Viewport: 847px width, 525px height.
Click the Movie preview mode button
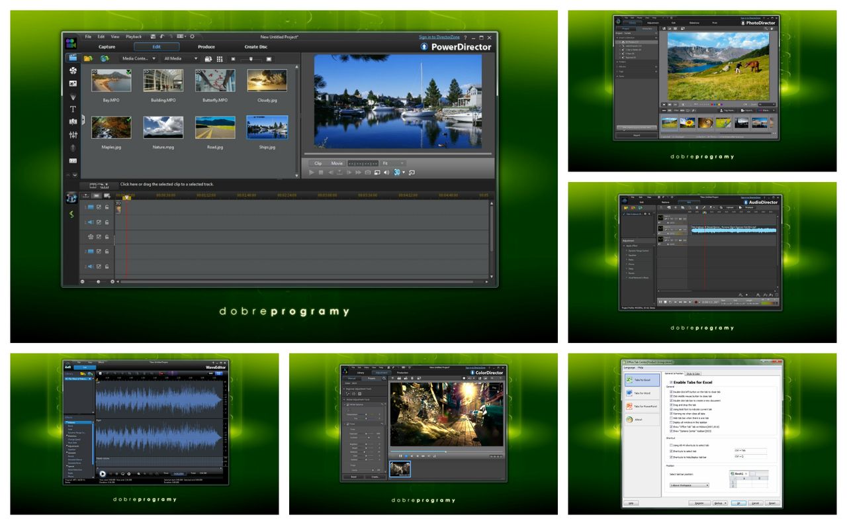point(337,164)
